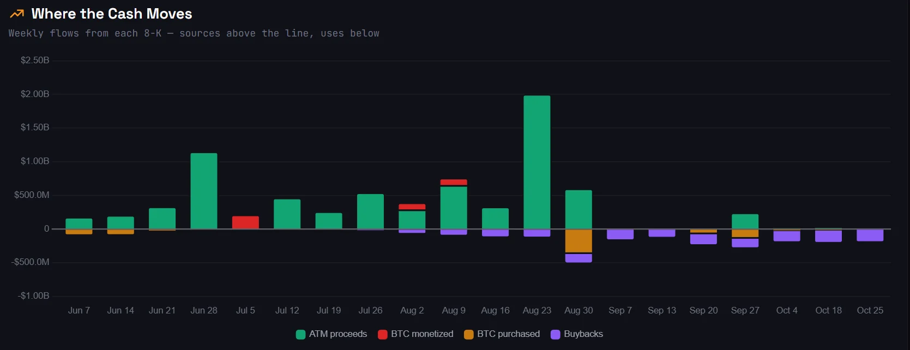Viewport: 910px width, 350px height.
Task: Toggle the BTC purchased legend entry
Action: 502,334
